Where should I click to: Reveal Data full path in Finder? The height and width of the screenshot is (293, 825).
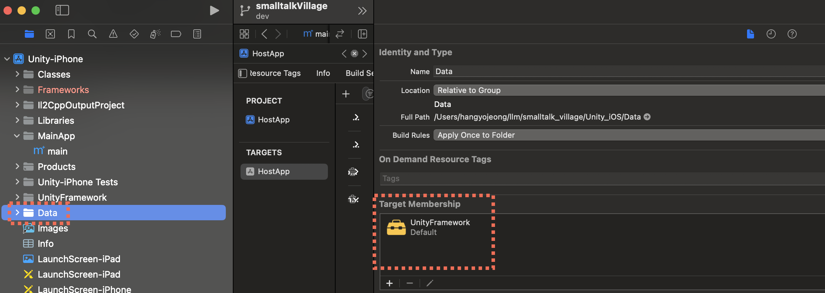click(x=647, y=117)
